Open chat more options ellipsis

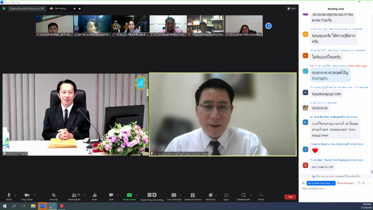pos(368,183)
